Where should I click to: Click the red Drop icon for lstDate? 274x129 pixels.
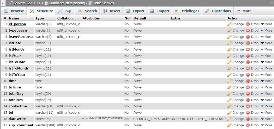(248, 43)
